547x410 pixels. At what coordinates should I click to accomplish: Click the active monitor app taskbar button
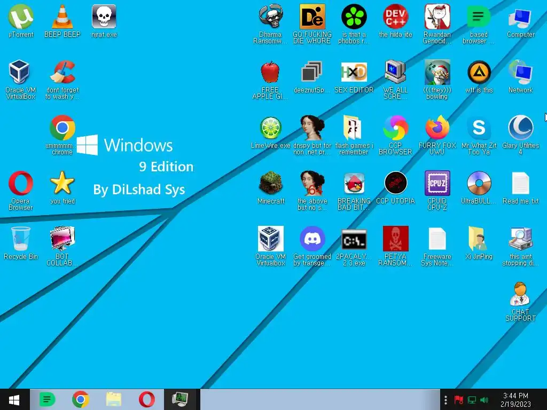tap(181, 399)
